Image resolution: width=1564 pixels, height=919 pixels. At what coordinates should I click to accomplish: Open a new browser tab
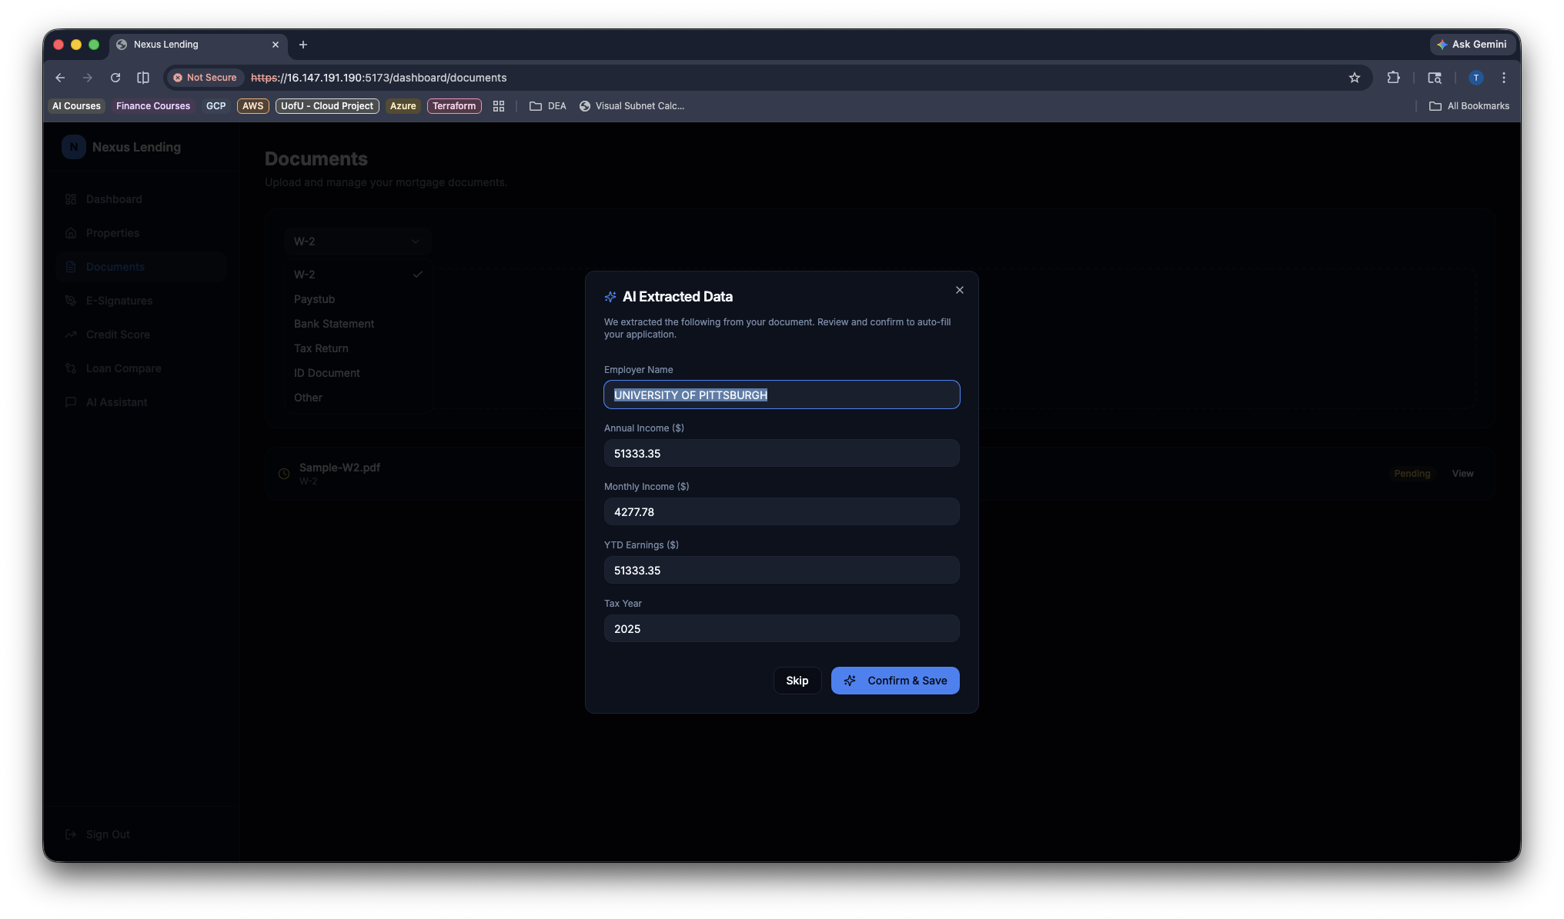pyautogui.click(x=303, y=45)
